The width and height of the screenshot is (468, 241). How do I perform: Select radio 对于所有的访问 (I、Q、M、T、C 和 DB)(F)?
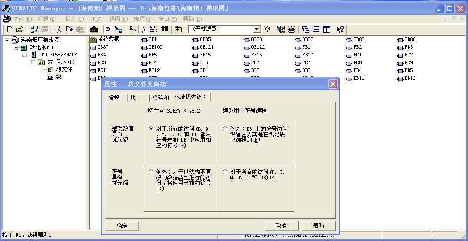[225, 172]
